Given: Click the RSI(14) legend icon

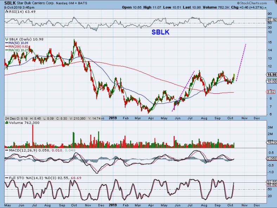Looking at the screenshot, I should [x=7, y=12].
